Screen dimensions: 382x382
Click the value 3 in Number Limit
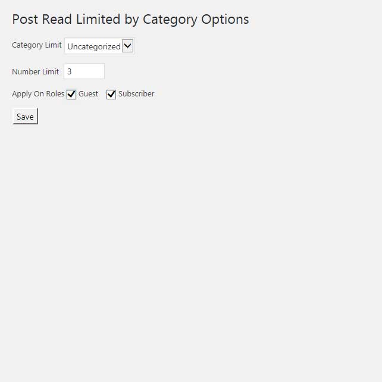(70, 71)
